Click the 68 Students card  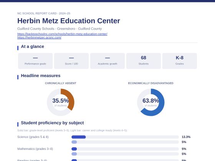coord(144,61)
